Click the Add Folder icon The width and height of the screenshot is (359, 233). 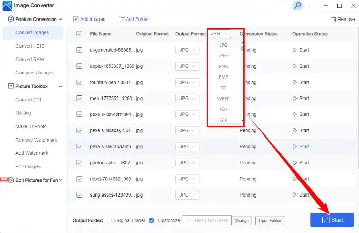coord(122,20)
